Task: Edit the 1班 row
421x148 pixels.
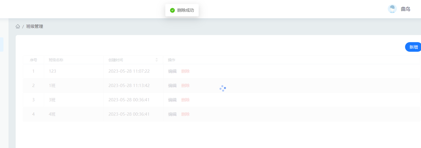Action: point(172,86)
